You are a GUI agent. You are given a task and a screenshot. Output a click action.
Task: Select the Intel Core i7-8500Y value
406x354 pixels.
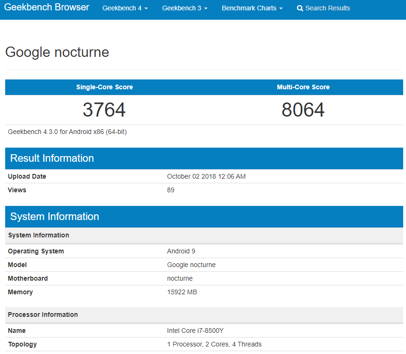pyautogui.click(x=195, y=330)
